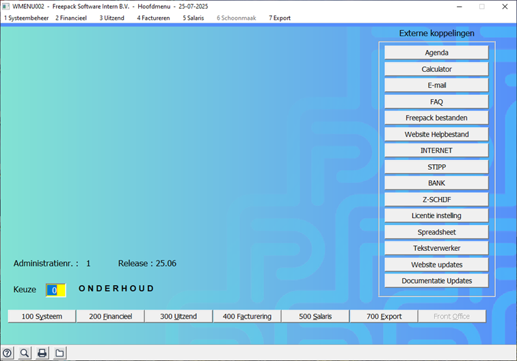Image resolution: width=517 pixels, height=361 pixels.
Task: Click the ONDERHOUD label
Action: click(116, 289)
